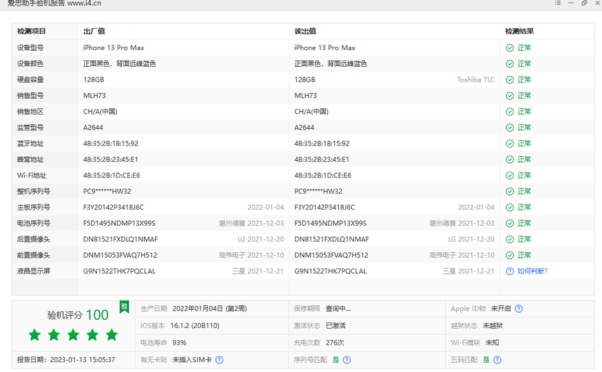Click the read value 128GB
Screen dimensions: 602x372
(305, 79)
